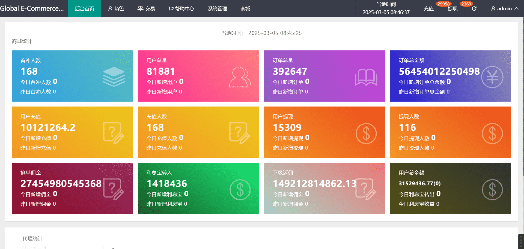Viewport: 524px width, 249px height.
Task: Click the refresh icon in top bar
Action: coord(474,9)
